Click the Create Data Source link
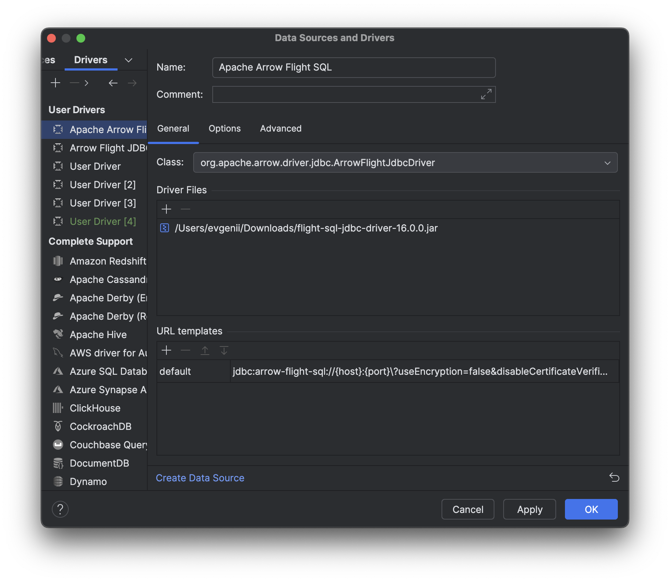 [200, 478]
